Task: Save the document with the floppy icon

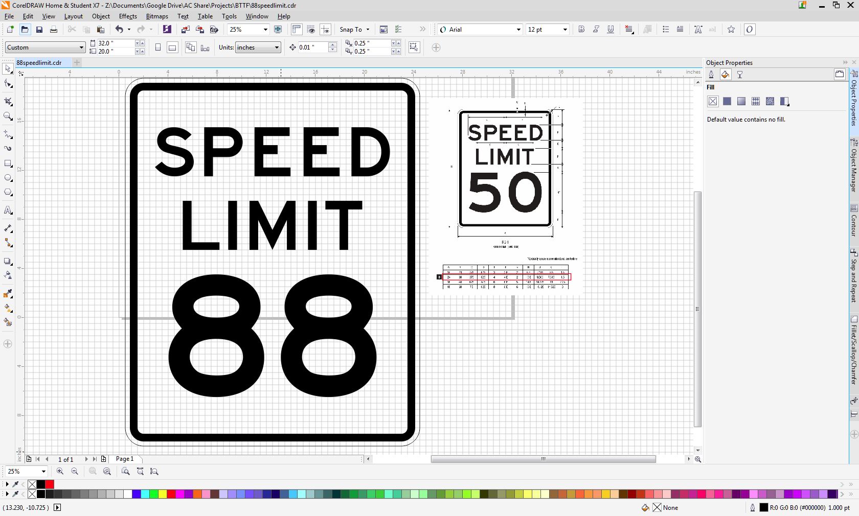Action: point(39,30)
